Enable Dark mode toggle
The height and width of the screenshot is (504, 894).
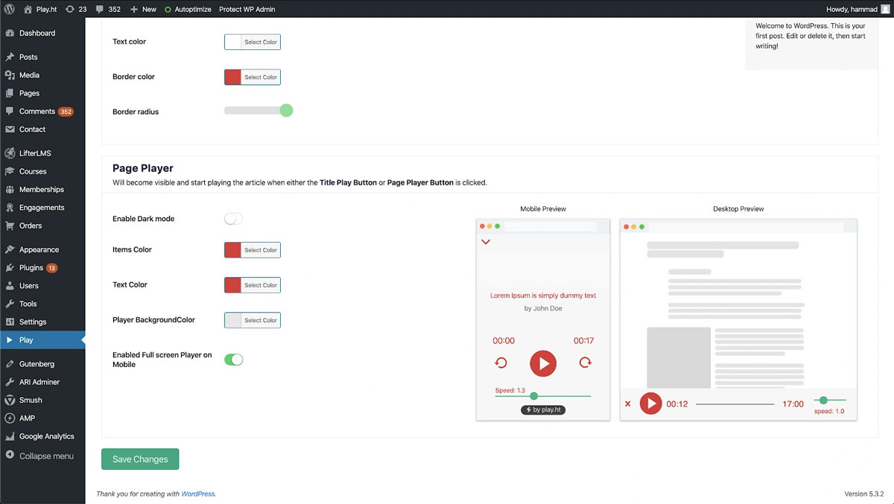coord(233,219)
